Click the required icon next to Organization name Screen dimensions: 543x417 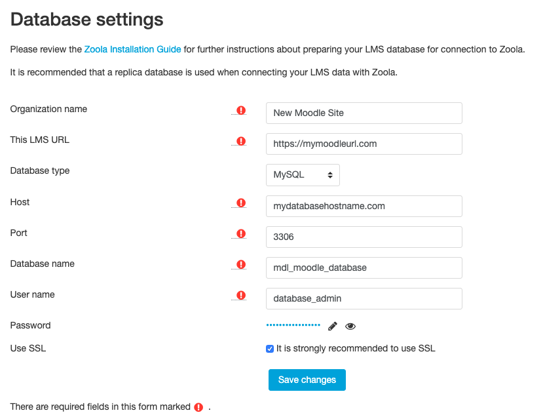241,111
